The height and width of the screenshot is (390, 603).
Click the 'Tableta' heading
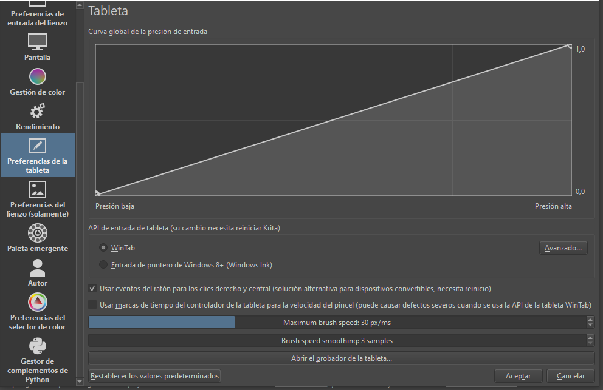[x=108, y=11]
